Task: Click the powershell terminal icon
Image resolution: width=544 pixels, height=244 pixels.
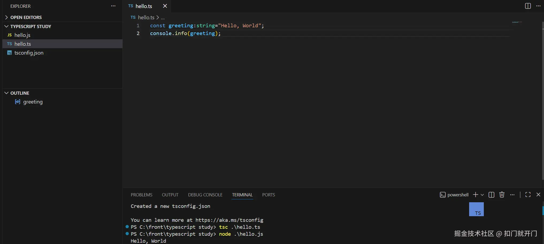Action: (443, 195)
